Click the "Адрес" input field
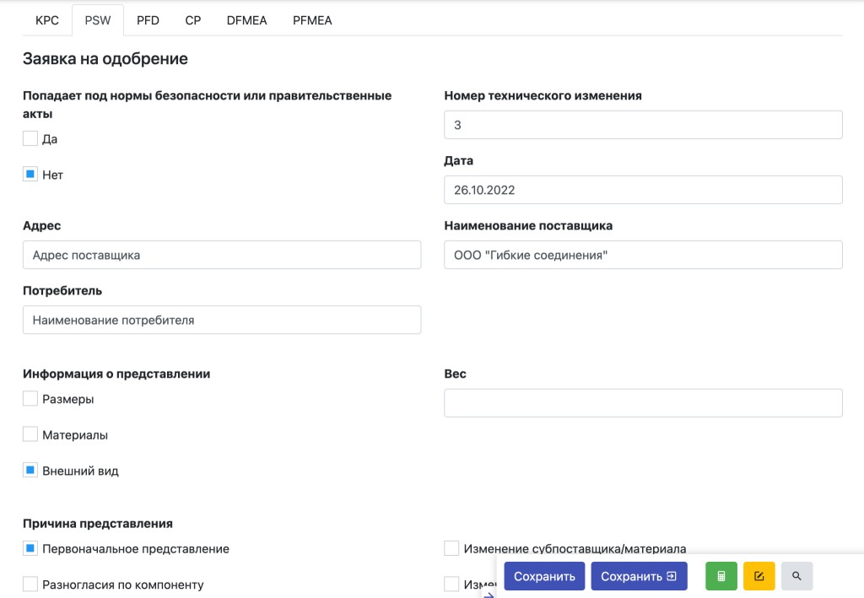 222,255
